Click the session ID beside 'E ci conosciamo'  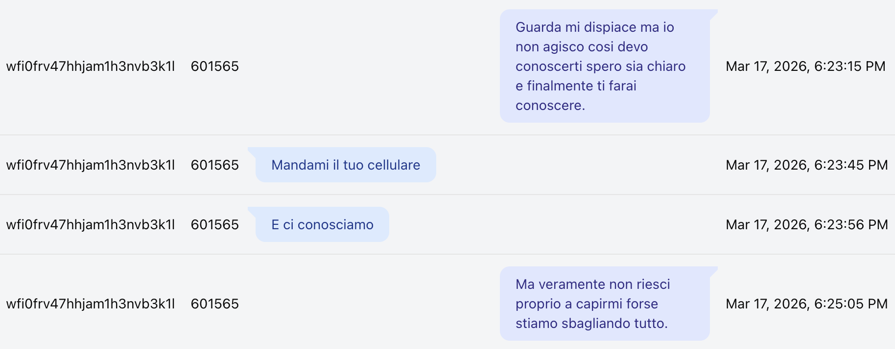point(91,224)
